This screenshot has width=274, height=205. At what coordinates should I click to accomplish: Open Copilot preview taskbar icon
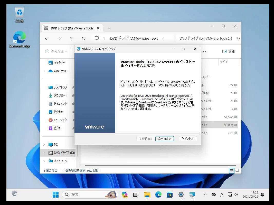[125, 195]
